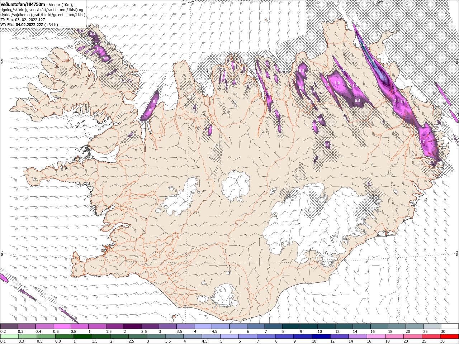The width and height of the screenshot is (459, 344).
Task: Click the pale pink 16–18 swatch in the green row
Action: pos(376,336)
